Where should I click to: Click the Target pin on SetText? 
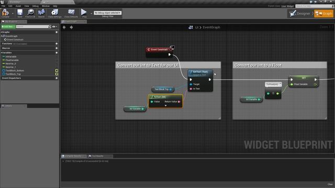(x=191, y=84)
